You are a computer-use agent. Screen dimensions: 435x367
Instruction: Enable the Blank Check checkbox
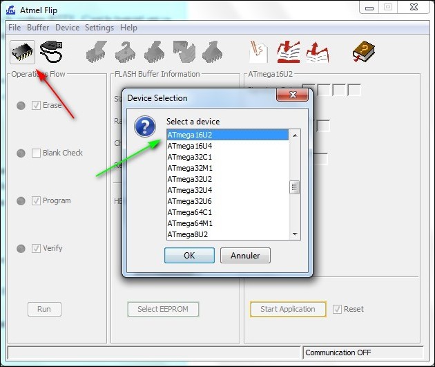point(36,153)
